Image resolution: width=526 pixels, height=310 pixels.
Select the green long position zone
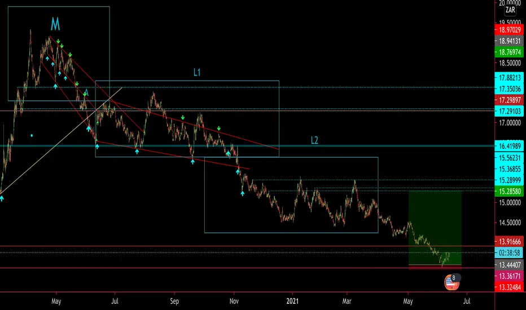point(435,228)
